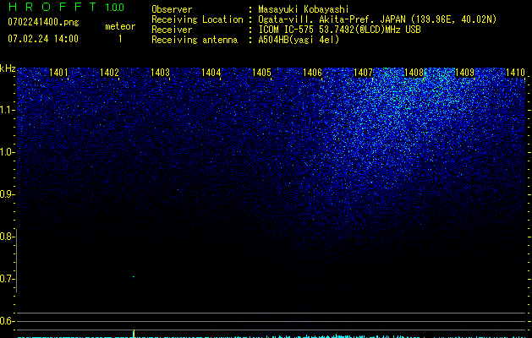The height and width of the screenshot is (338, 532).
Task: Click the Receiving antenna field label
Action: point(195,40)
